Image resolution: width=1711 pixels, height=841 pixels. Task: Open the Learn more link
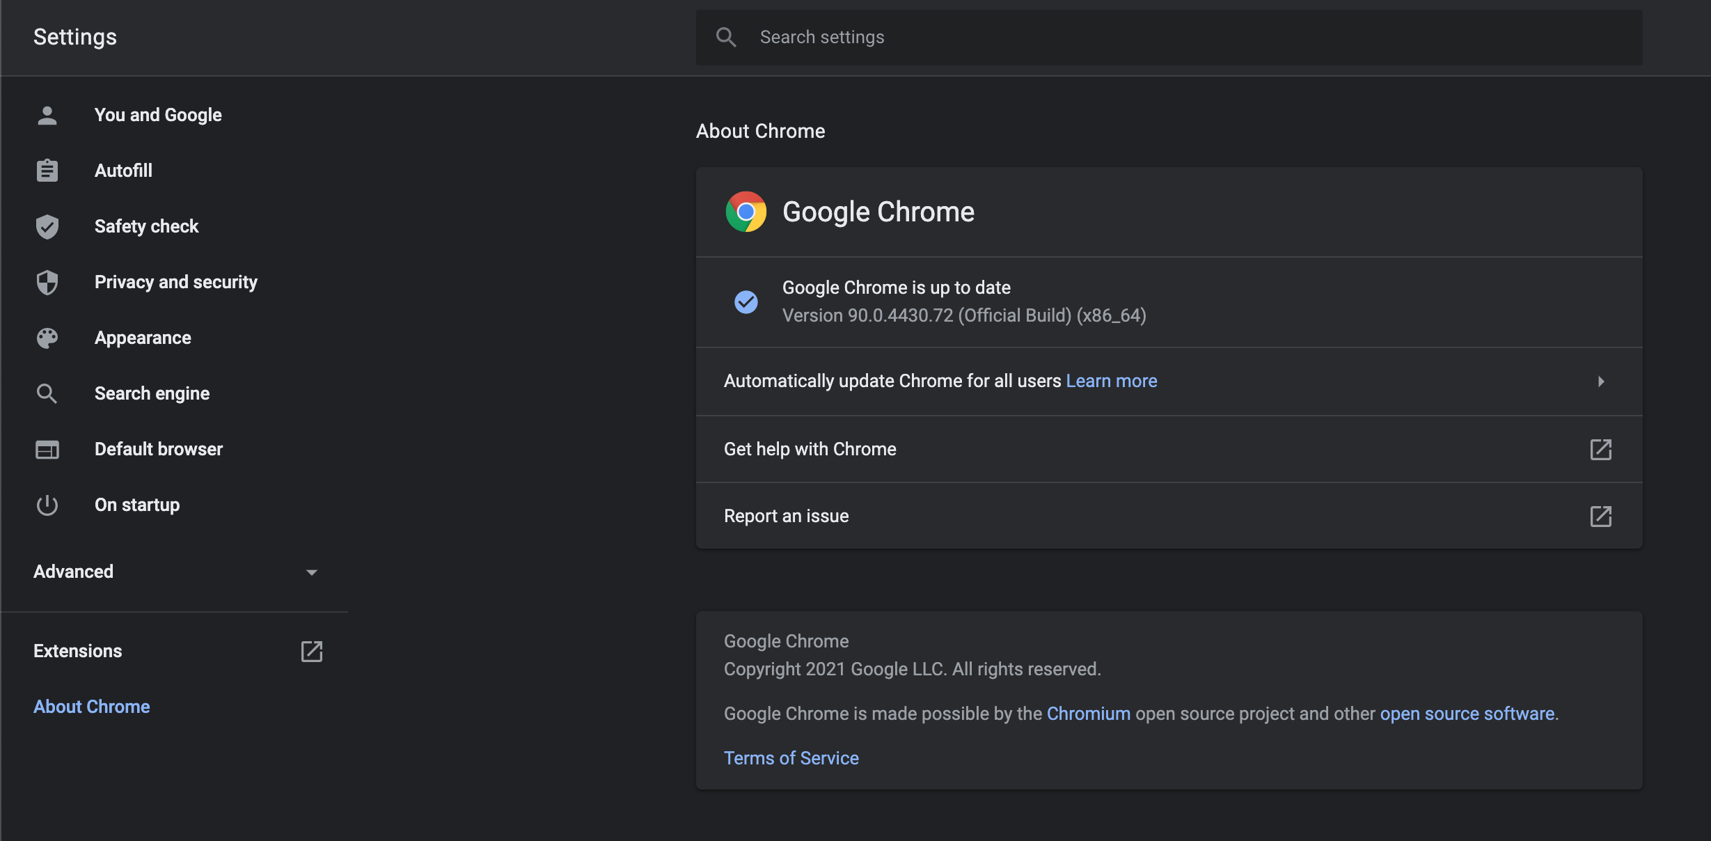(x=1111, y=381)
